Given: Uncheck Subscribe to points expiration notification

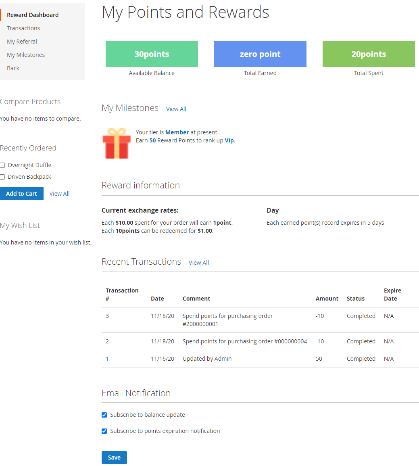Looking at the screenshot, I should [x=104, y=431].
